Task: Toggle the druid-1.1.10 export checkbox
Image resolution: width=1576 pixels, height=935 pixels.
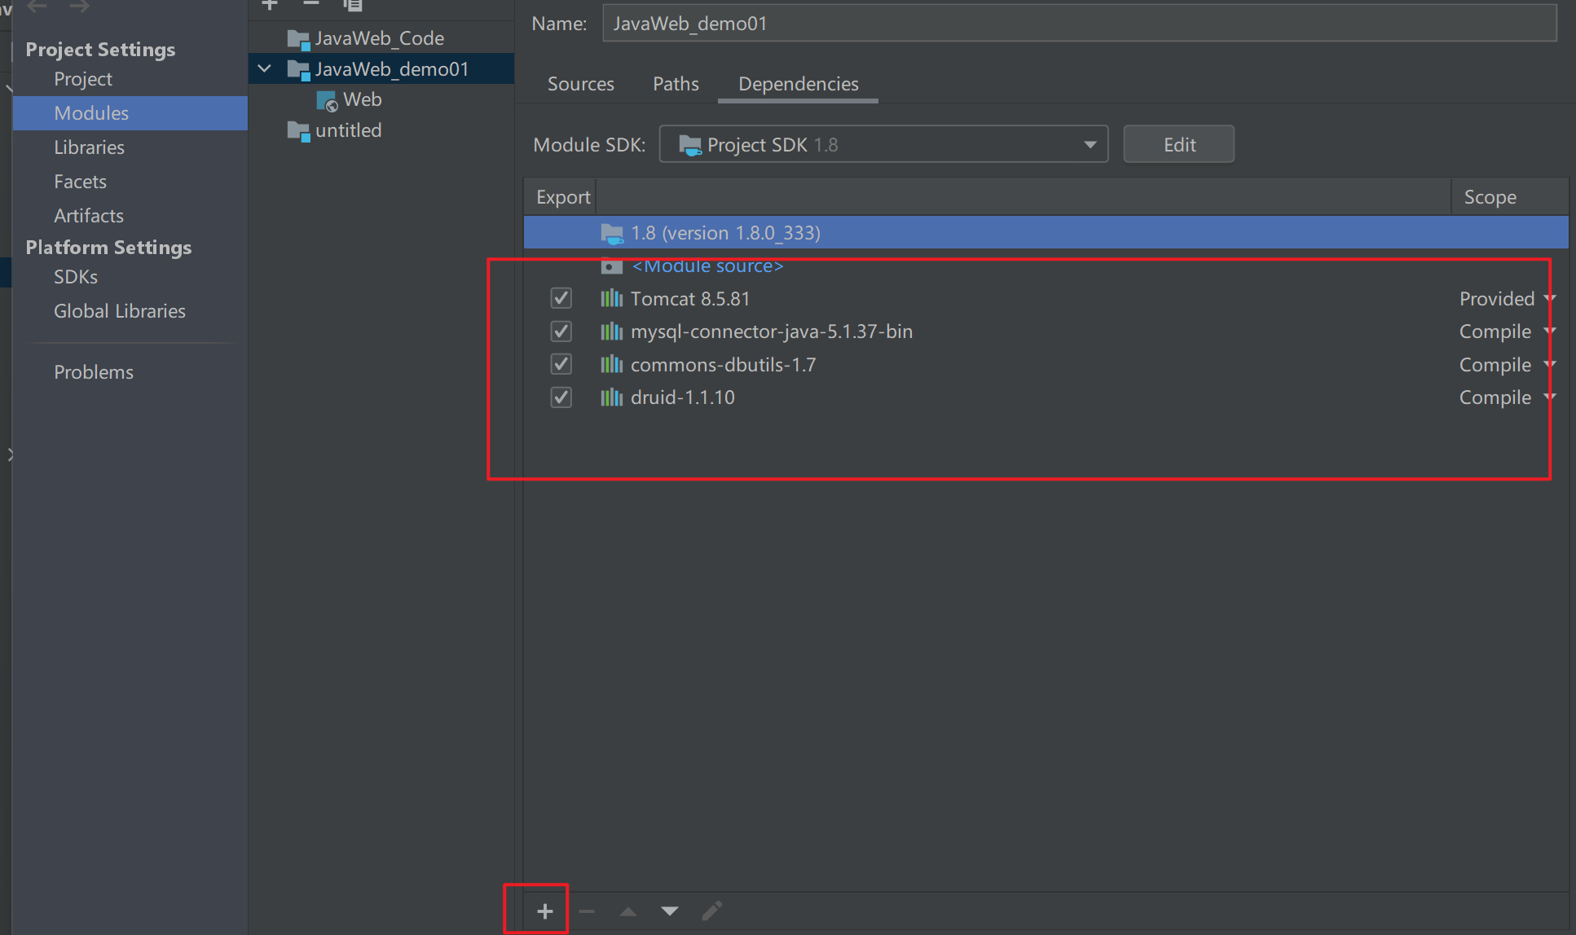Action: click(x=561, y=397)
